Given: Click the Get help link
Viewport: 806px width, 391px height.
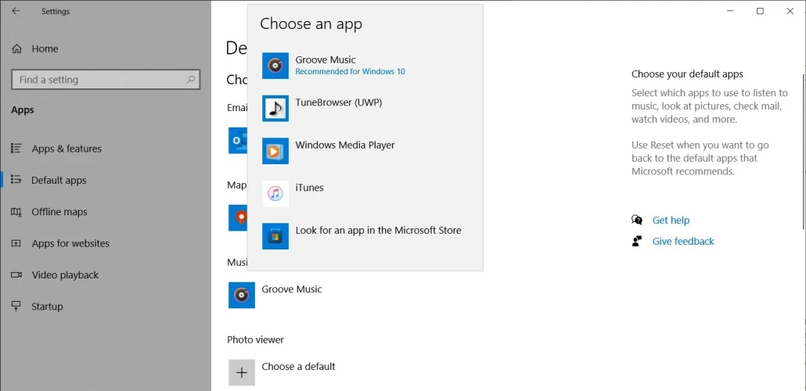Looking at the screenshot, I should click(x=671, y=221).
